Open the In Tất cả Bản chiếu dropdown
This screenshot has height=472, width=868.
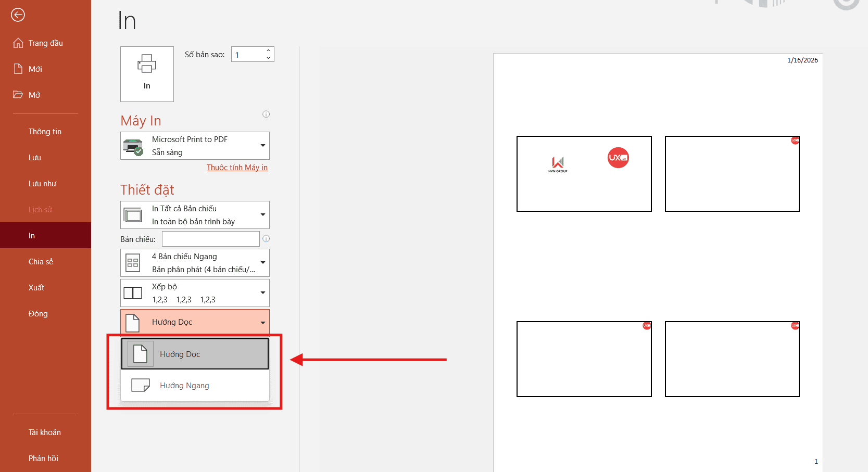195,215
